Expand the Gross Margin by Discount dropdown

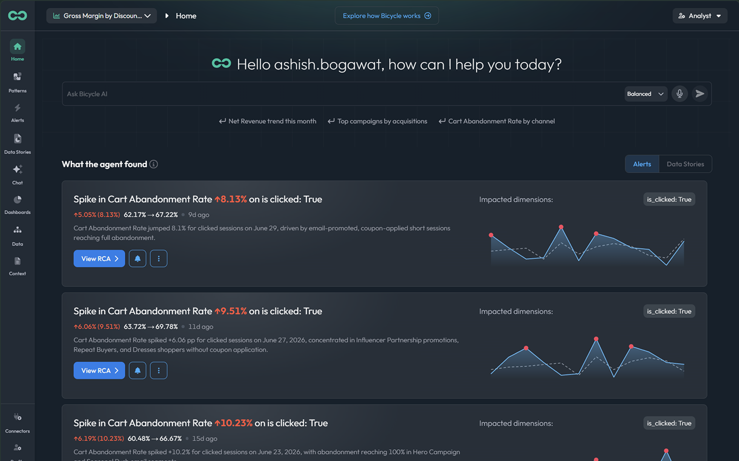[x=102, y=16]
